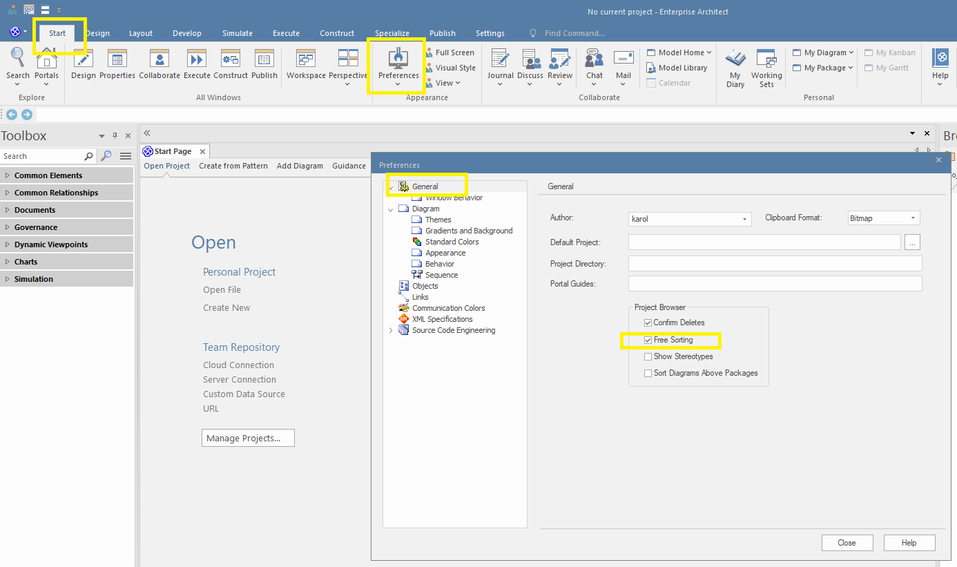Open the Chat icon
957x567 pixels.
click(594, 67)
